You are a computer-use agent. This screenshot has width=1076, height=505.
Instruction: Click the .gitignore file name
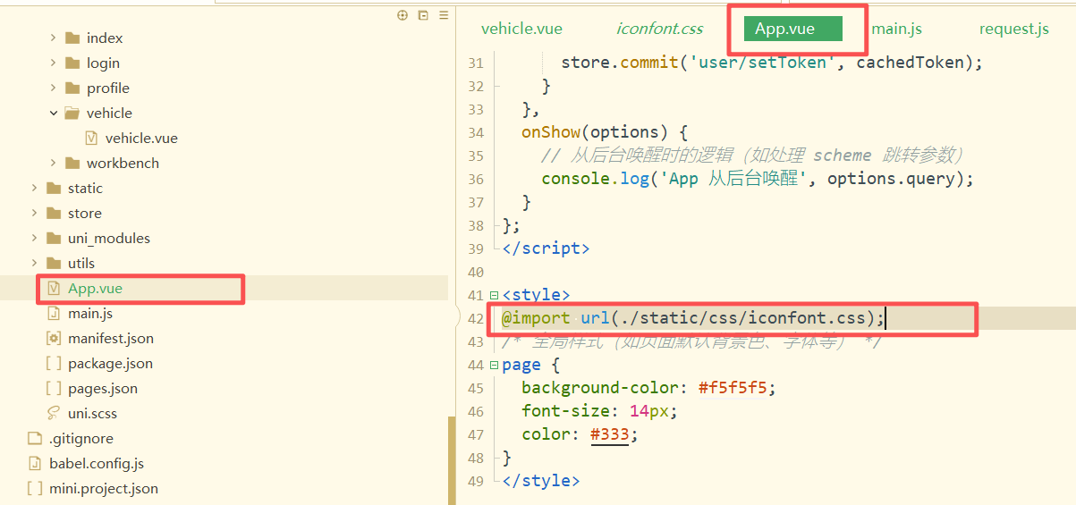(x=81, y=438)
